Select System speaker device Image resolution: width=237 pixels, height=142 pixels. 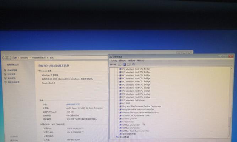[130, 119]
